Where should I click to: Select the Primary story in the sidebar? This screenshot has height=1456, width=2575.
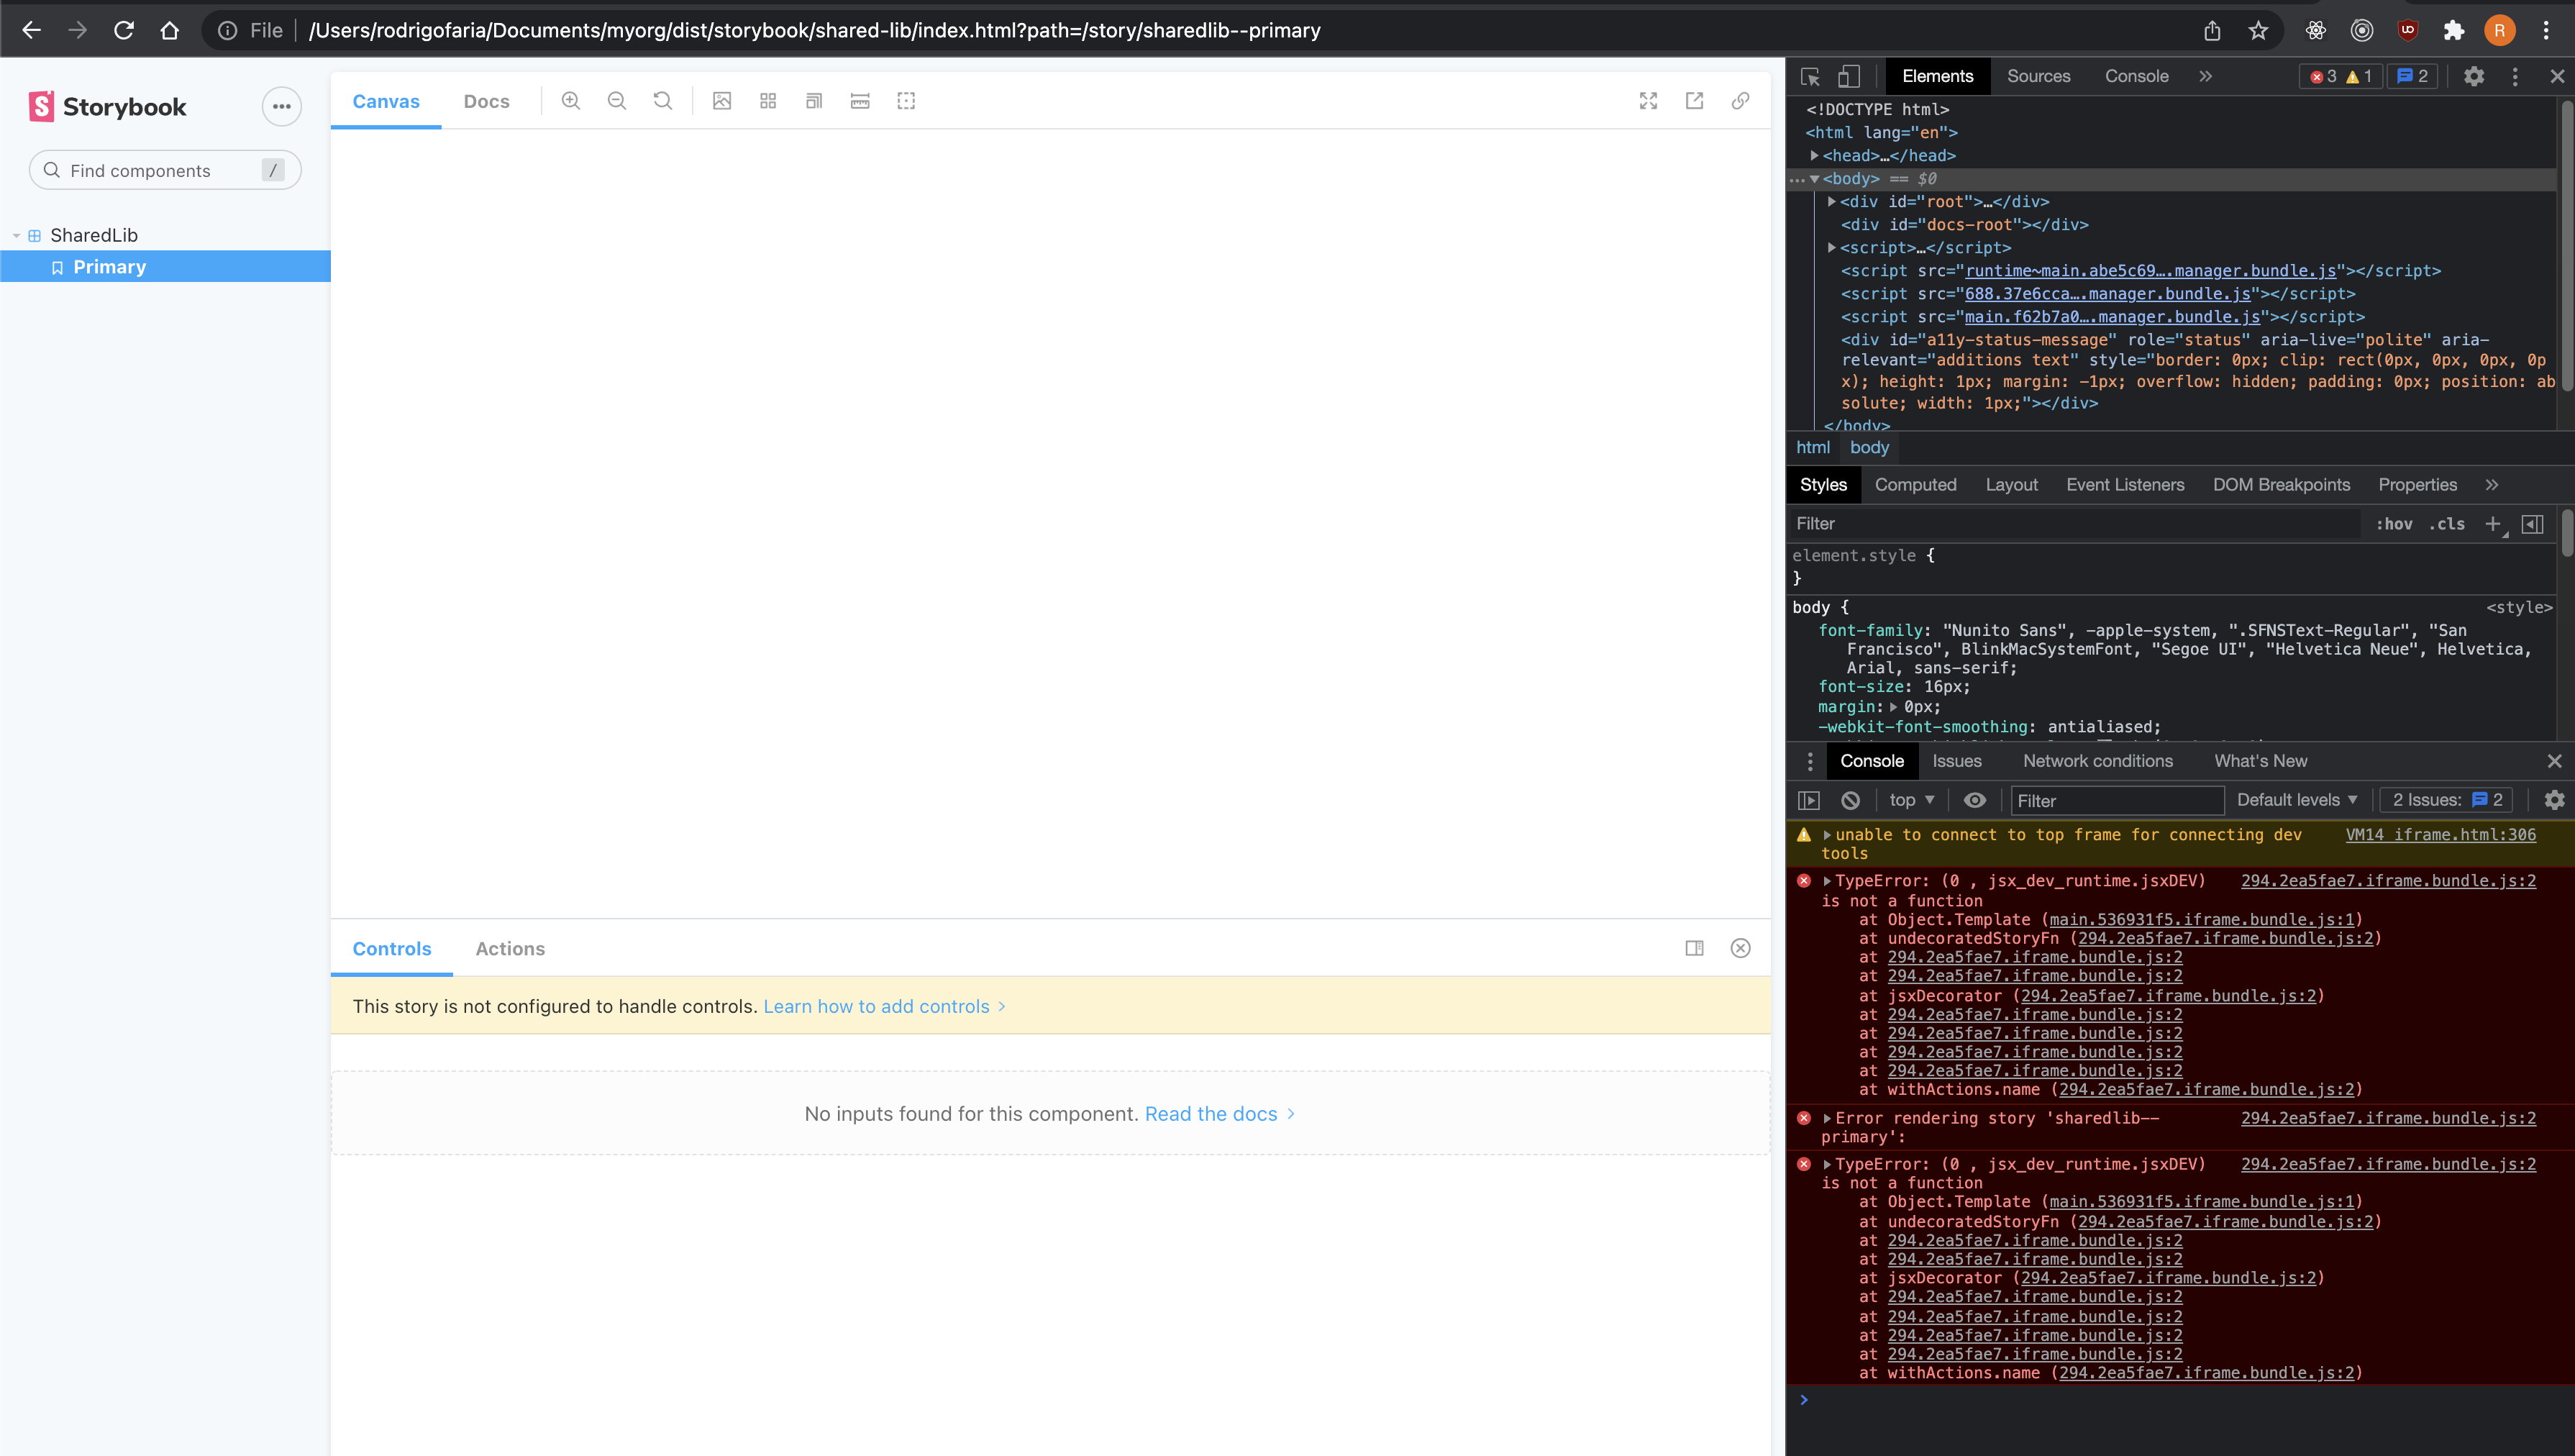pyautogui.click(x=165, y=267)
